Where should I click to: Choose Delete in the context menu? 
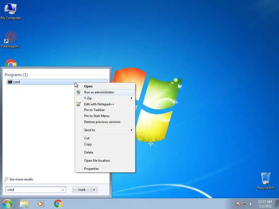coord(105,152)
